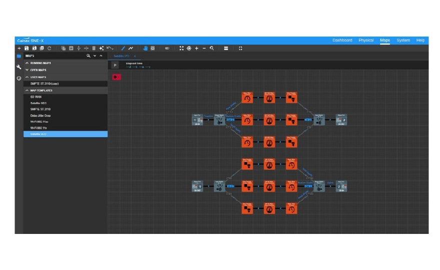Viewport: 440px width, 270px height.
Task: Collapse the Running Maps section
Action: (x=27, y=63)
